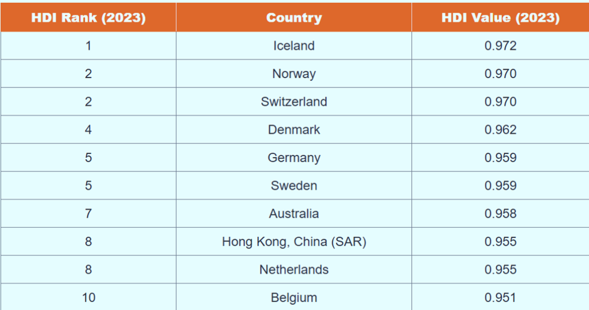Select the Denmark country cell

tap(294, 129)
